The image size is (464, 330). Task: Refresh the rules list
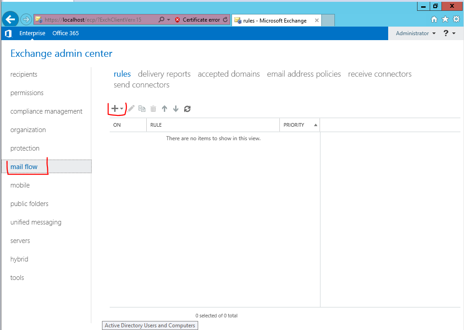pyautogui.click(x=187, y=109)
